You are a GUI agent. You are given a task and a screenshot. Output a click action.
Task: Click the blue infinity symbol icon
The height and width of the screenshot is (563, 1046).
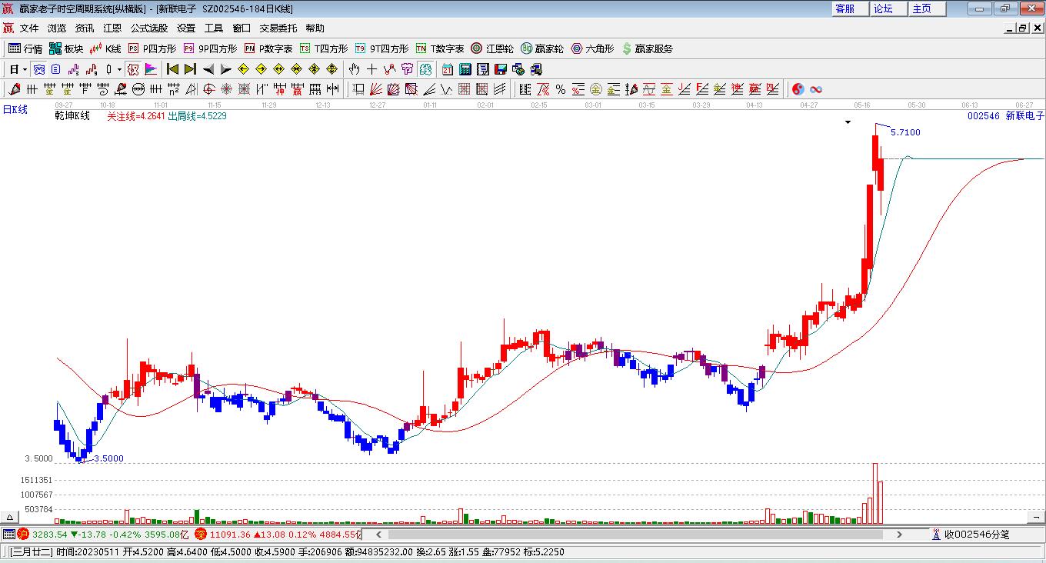[816, 89]
